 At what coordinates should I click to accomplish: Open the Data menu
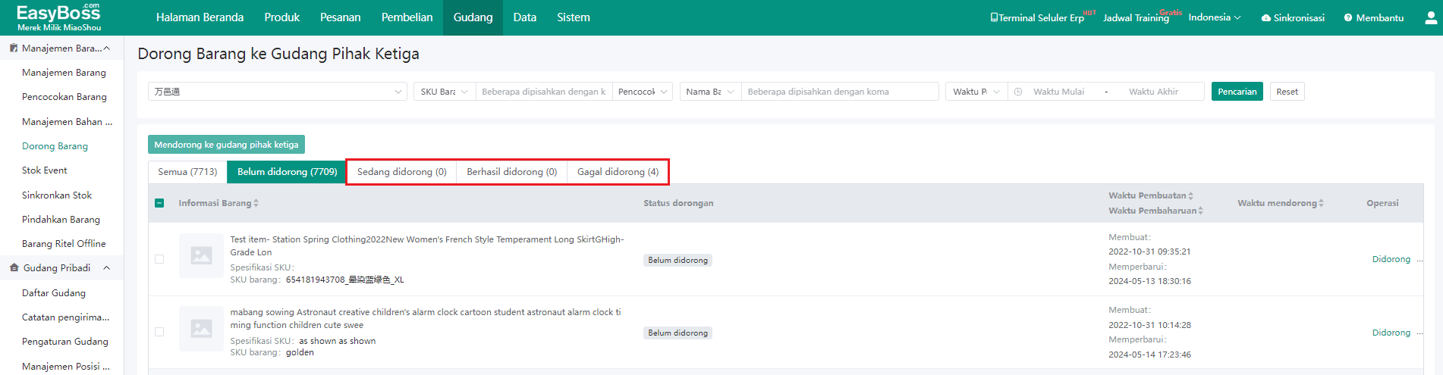coord(524,17)
